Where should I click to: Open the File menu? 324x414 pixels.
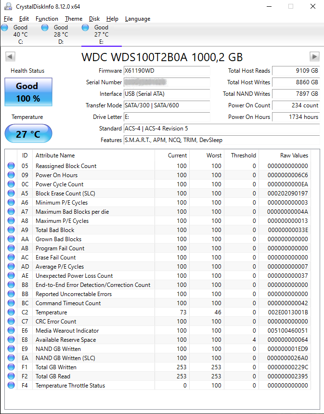point(8,19)
